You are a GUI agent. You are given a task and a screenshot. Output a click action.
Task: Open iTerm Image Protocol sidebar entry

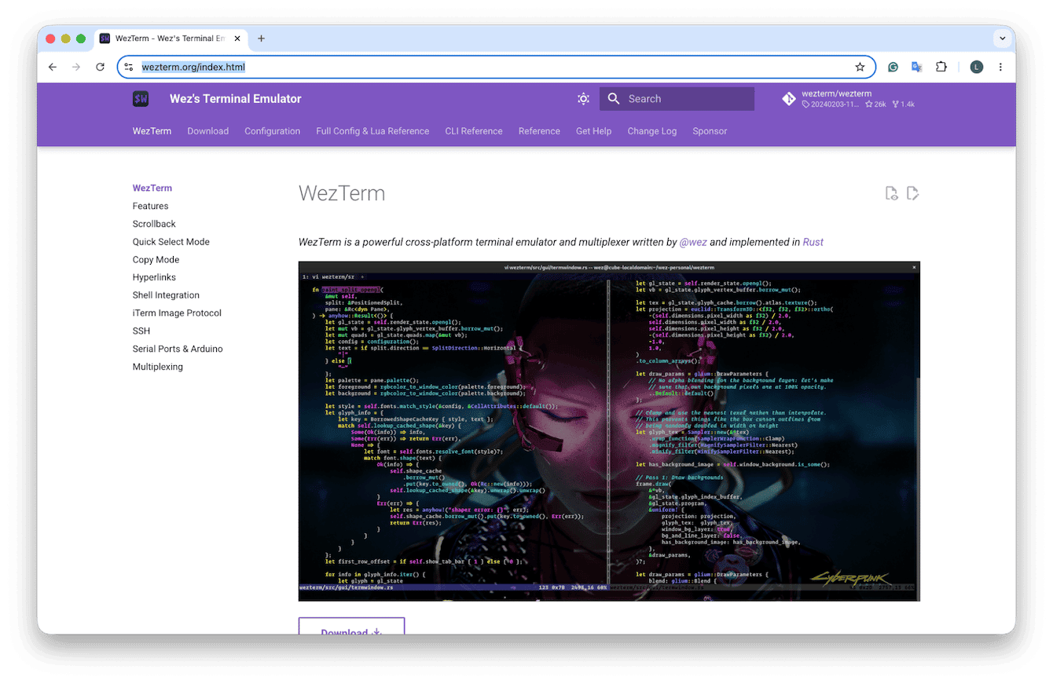(177, 313)
